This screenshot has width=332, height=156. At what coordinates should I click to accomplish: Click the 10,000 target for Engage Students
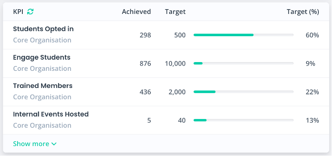click(x=175, y=64)
